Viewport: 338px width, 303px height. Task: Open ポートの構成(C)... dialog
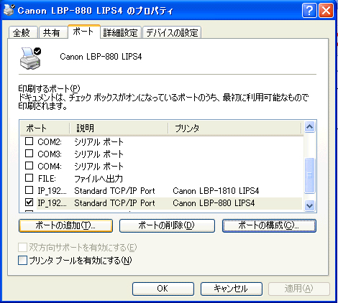tap(269, 225)
